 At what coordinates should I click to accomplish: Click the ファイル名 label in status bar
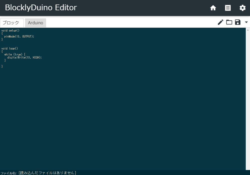pyautogui.click(x=8, y=173)
